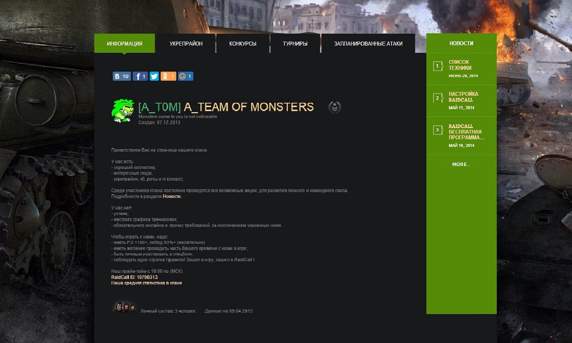
Task: Click the 'Создан: 07.12.2013' creation date
Action: [159, 123]
